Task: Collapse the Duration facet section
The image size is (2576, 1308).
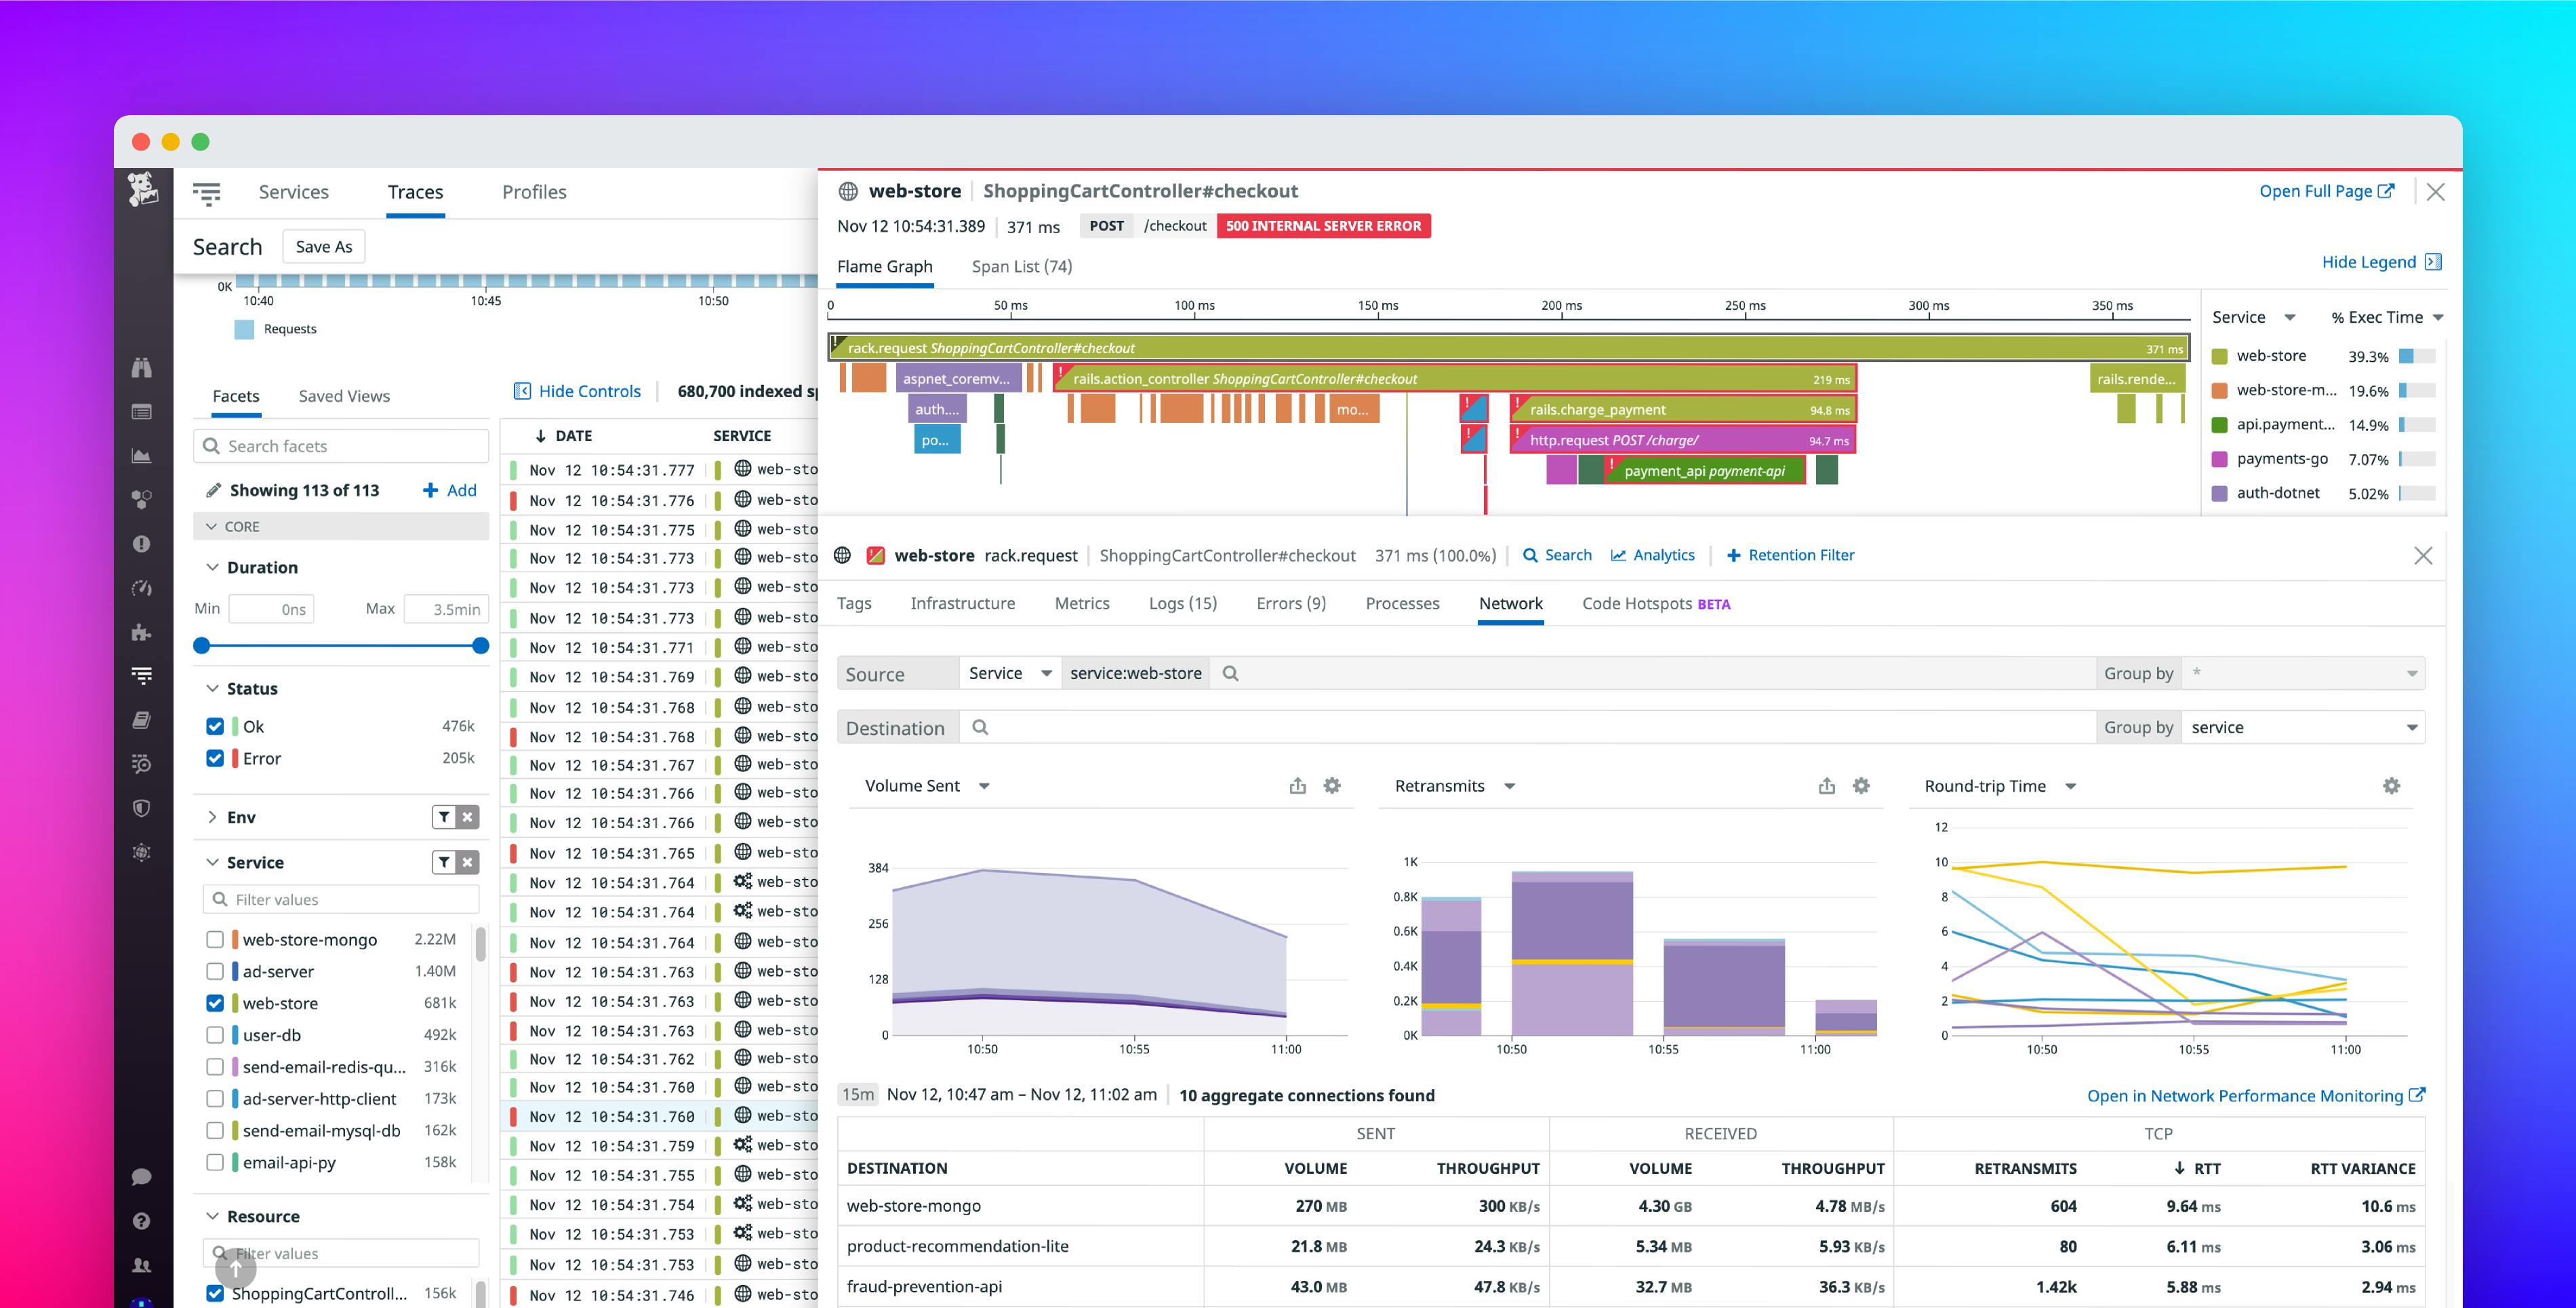Action: pyautogui.click(x=212, y=567)
